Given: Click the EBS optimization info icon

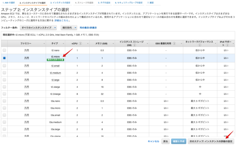Looking at the screenshot, I should pos(174,43).
